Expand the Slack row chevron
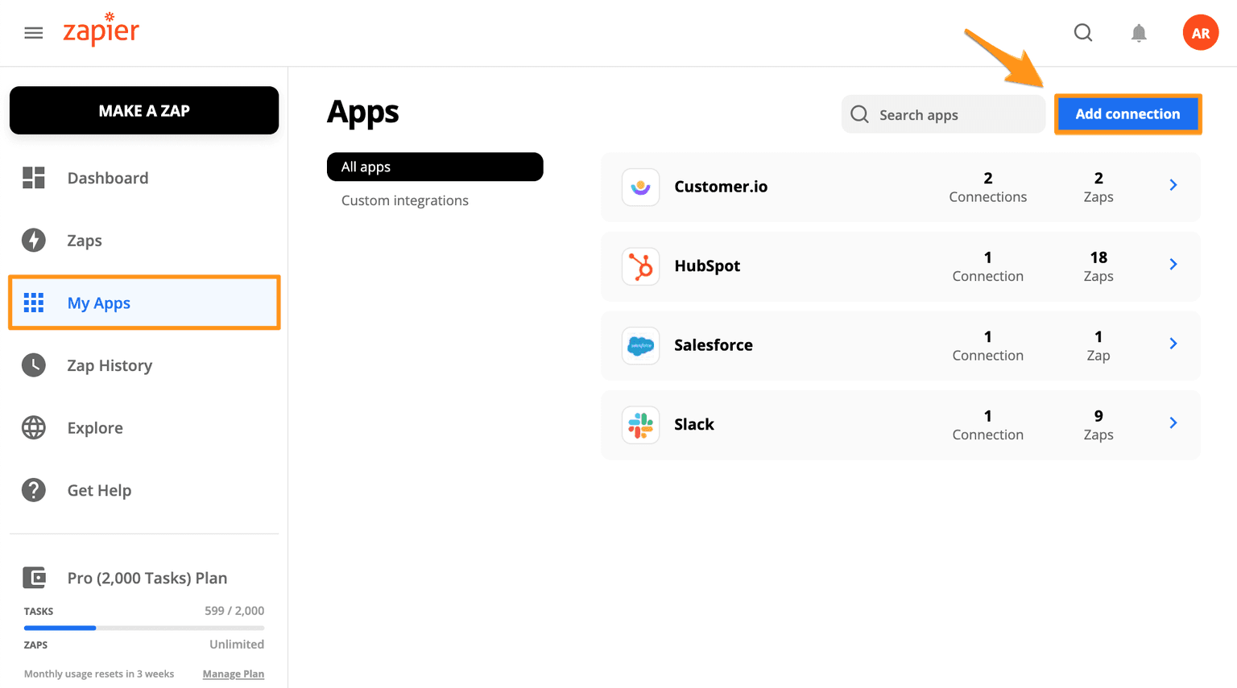1237x688 pixels. (1173, 422)
